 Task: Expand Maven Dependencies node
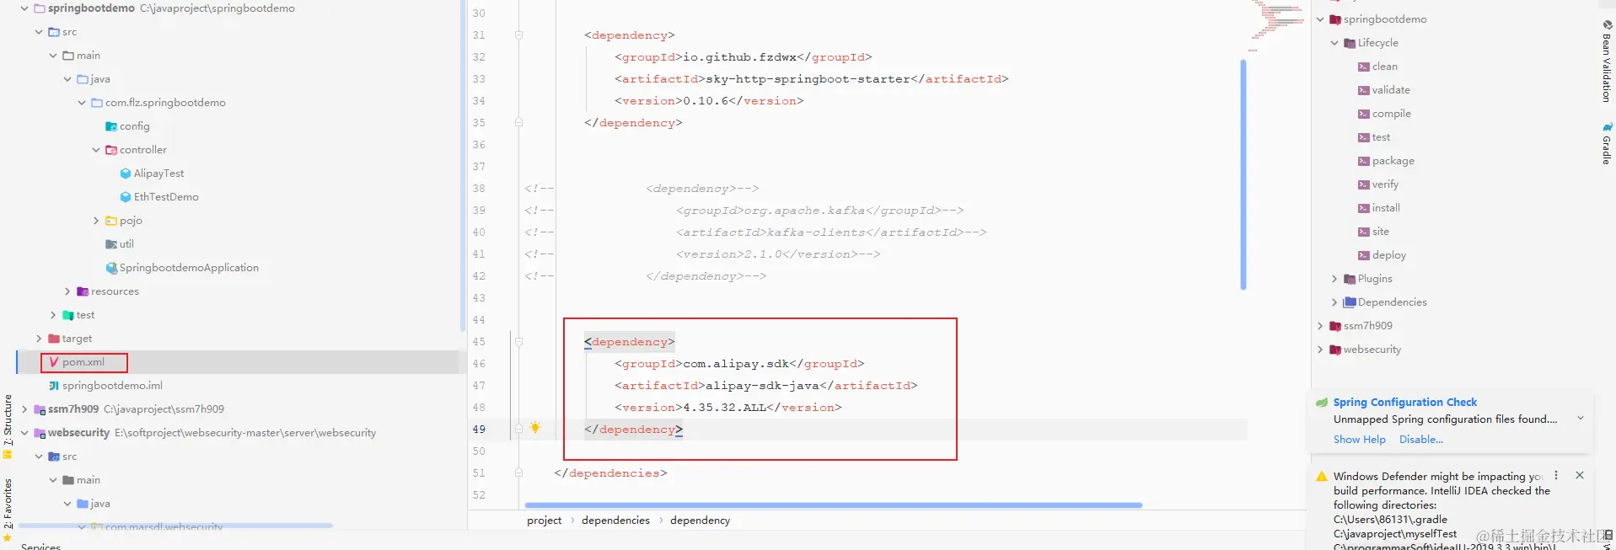[1334, 302]
